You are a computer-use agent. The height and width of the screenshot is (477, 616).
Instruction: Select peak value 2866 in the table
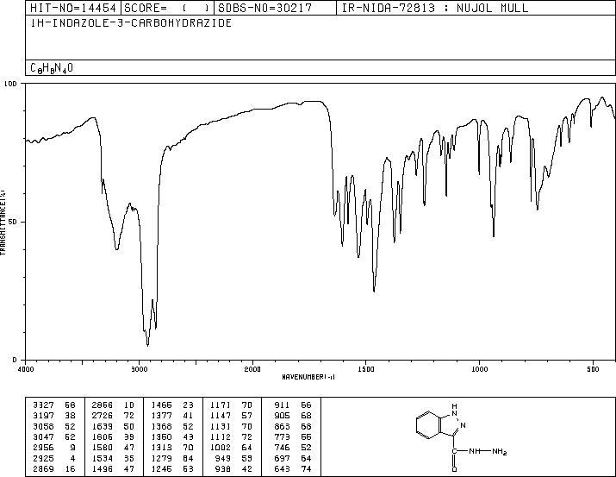(103, 405)
